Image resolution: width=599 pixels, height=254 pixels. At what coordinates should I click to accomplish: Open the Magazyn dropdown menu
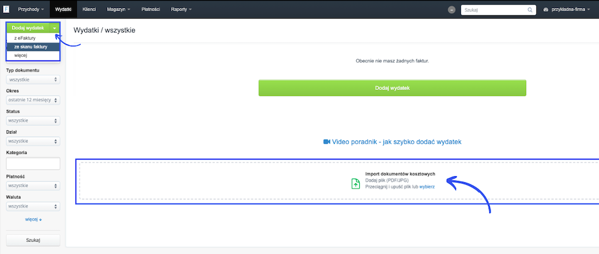pyautogui.click(x=119, y=9)
